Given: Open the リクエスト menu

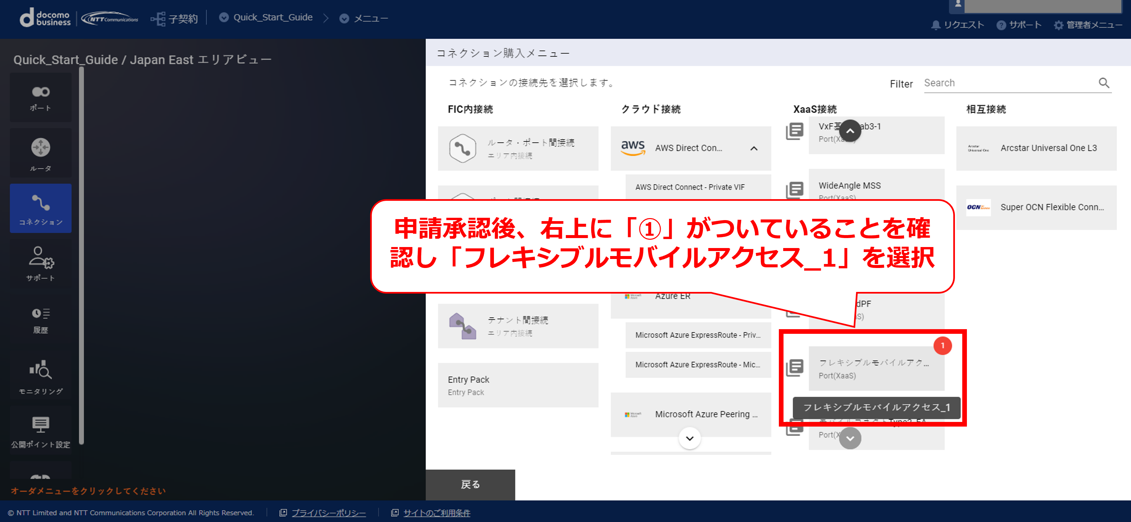Looking at the screenshot, I should click(958, 25).
